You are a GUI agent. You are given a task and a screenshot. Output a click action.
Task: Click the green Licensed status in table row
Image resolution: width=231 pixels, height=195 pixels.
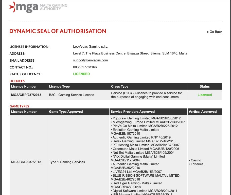(205, 95)
